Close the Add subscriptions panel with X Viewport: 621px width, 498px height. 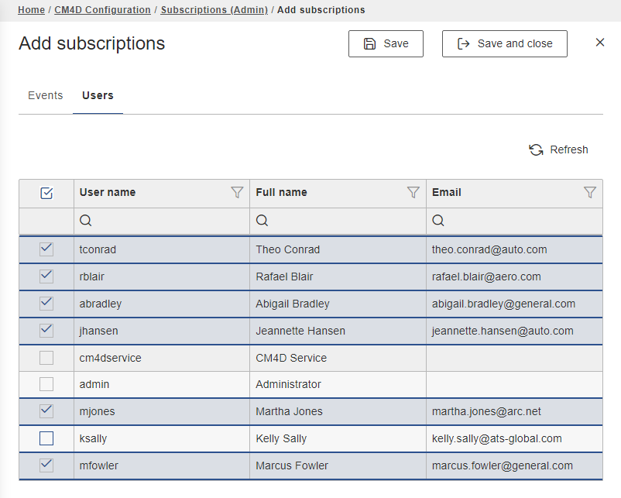tap(600, 43)
